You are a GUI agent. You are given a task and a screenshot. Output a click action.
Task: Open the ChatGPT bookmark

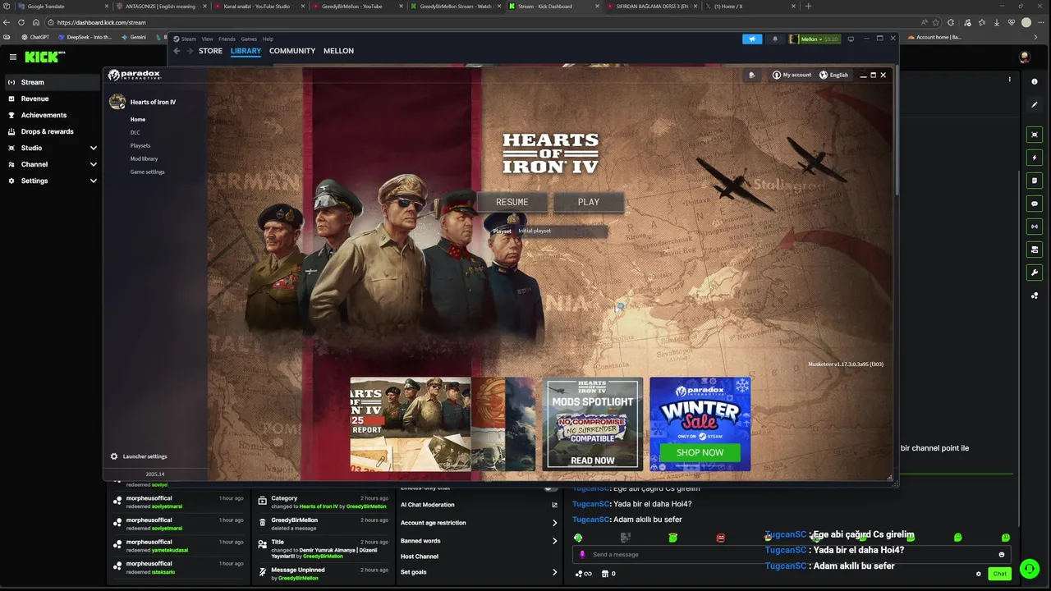(x=36, y=37)
